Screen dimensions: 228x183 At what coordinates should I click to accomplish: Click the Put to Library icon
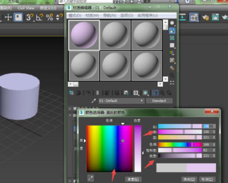coord(126,93)
